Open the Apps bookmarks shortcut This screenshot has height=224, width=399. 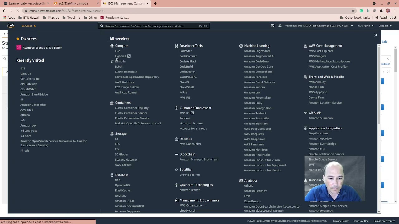point(9,18)
